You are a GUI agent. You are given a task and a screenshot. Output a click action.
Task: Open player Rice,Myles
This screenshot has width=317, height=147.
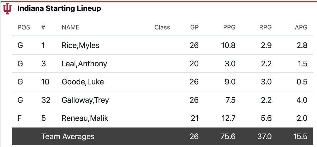coord(81,45)
